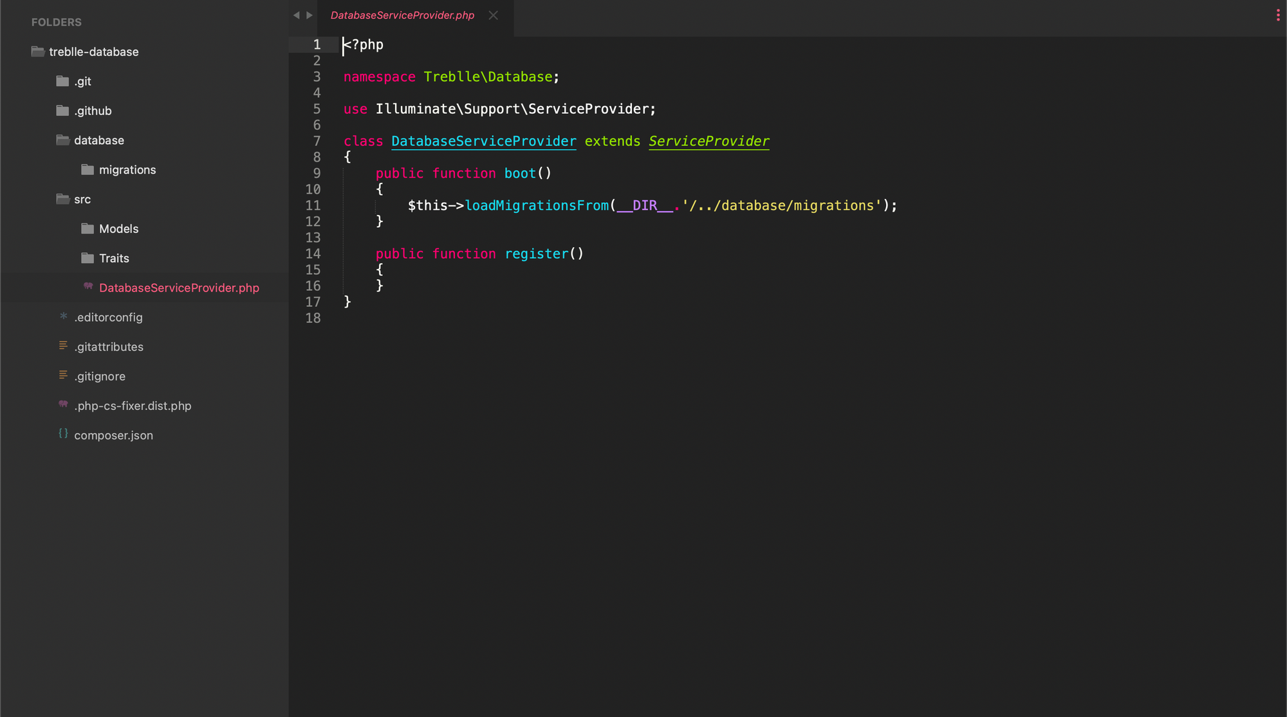Click the register function name

[537, 254]
